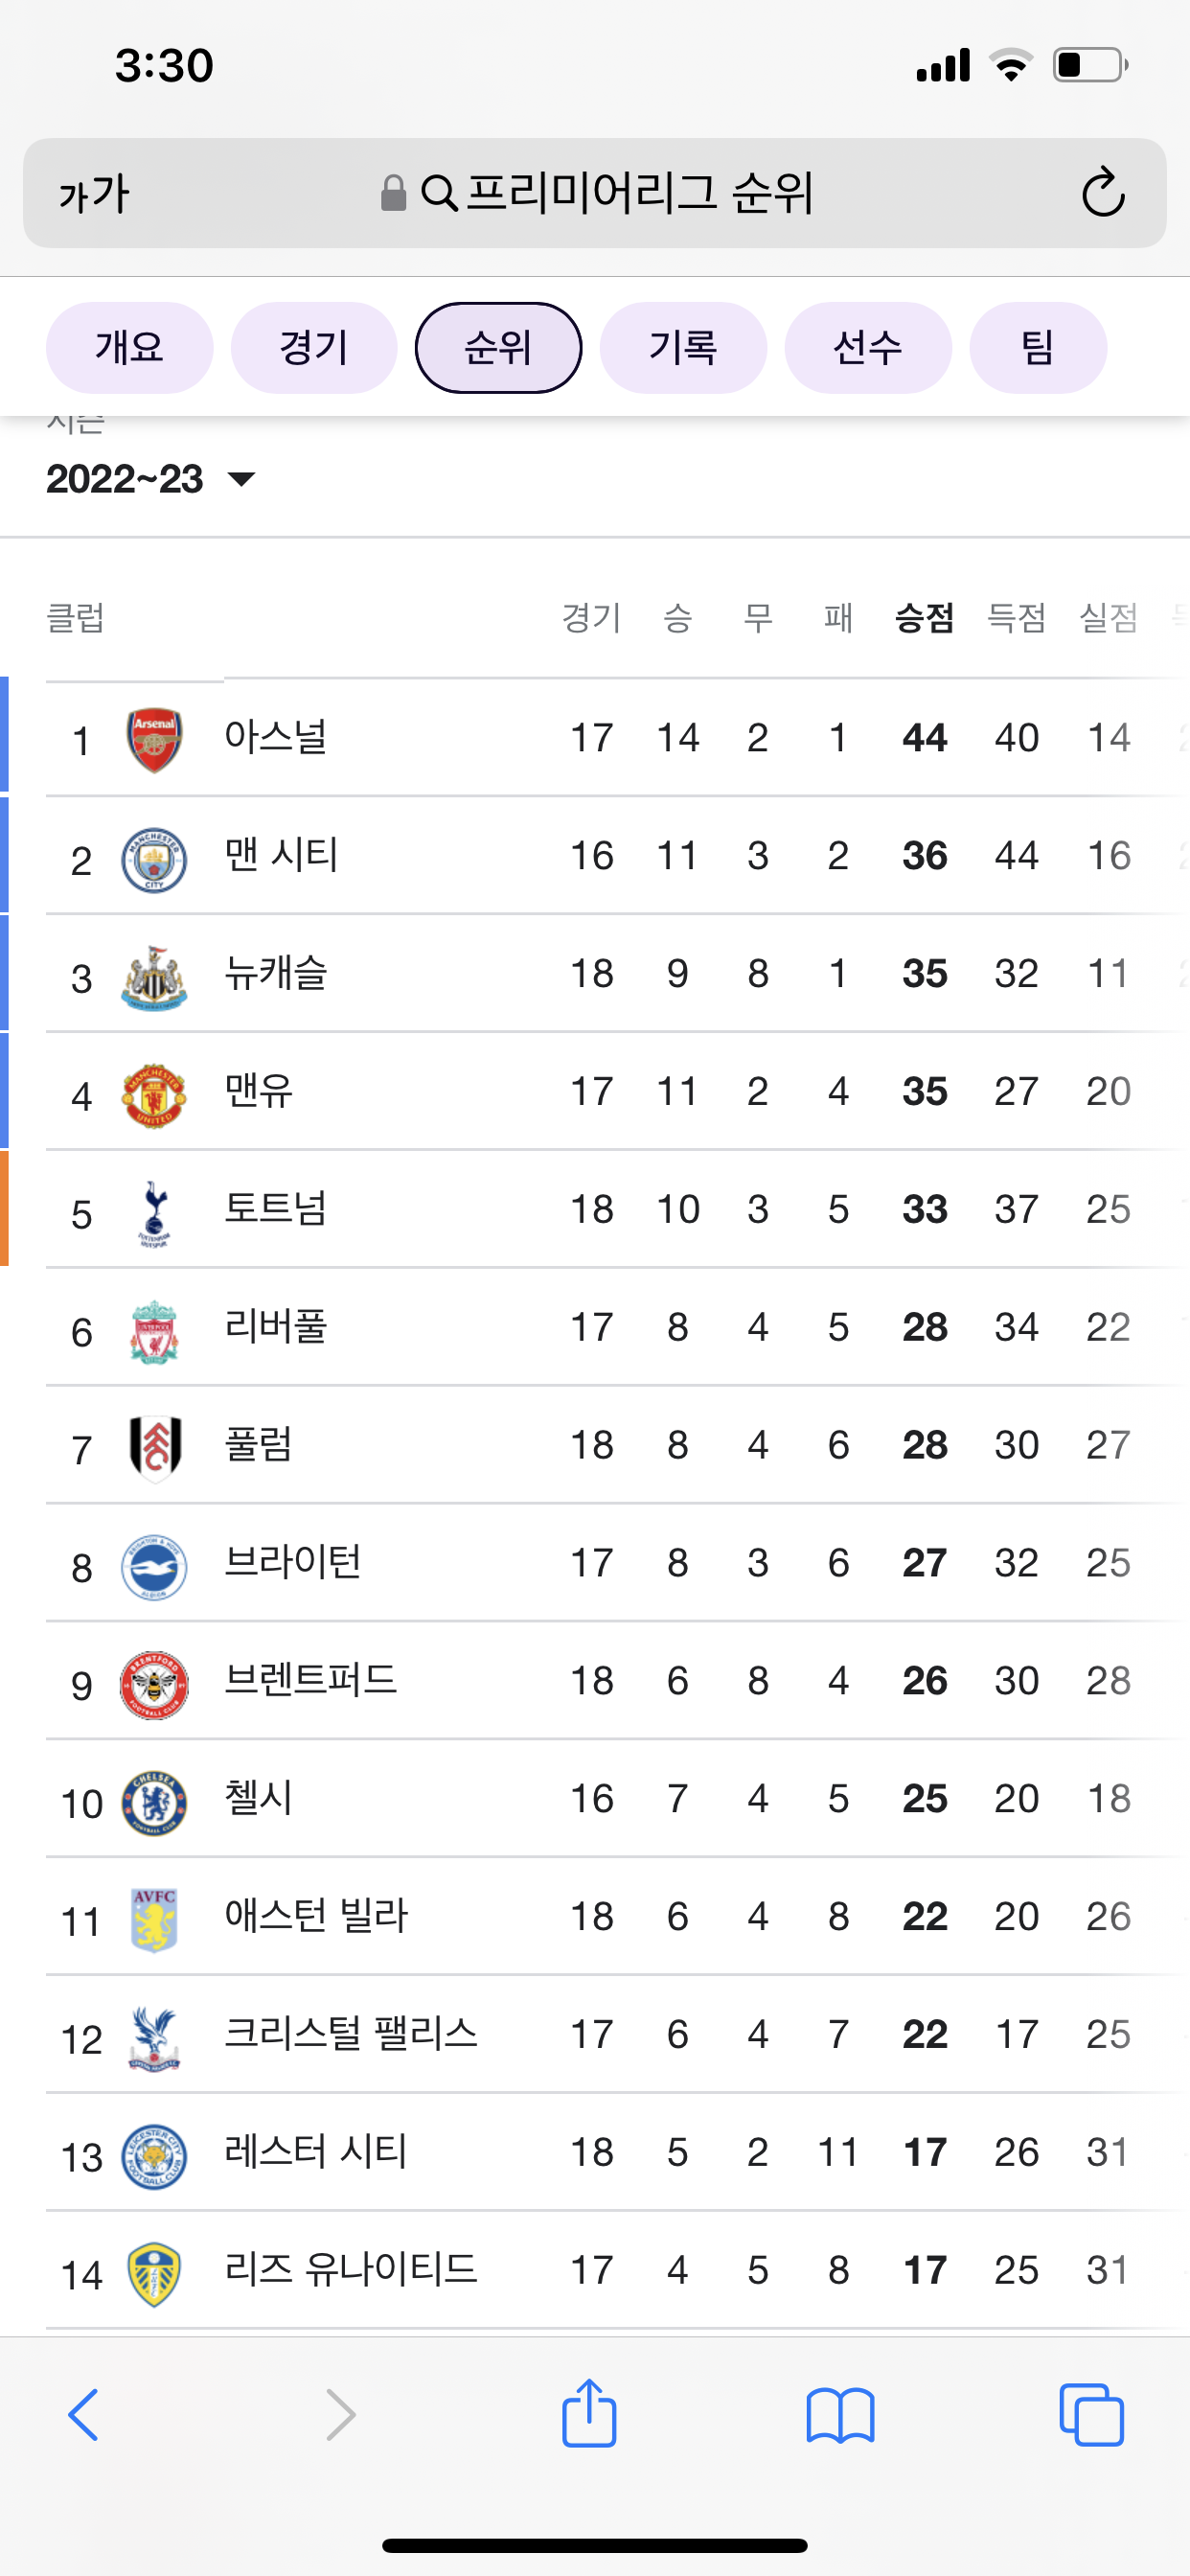
Task: Tap the Safari reload page icon
Action: click(x=1103, y=192)
